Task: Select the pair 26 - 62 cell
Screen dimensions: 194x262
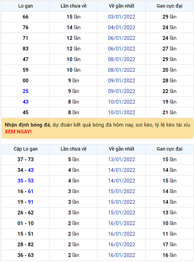Action: pyautogui.click(x=25, y=213)
